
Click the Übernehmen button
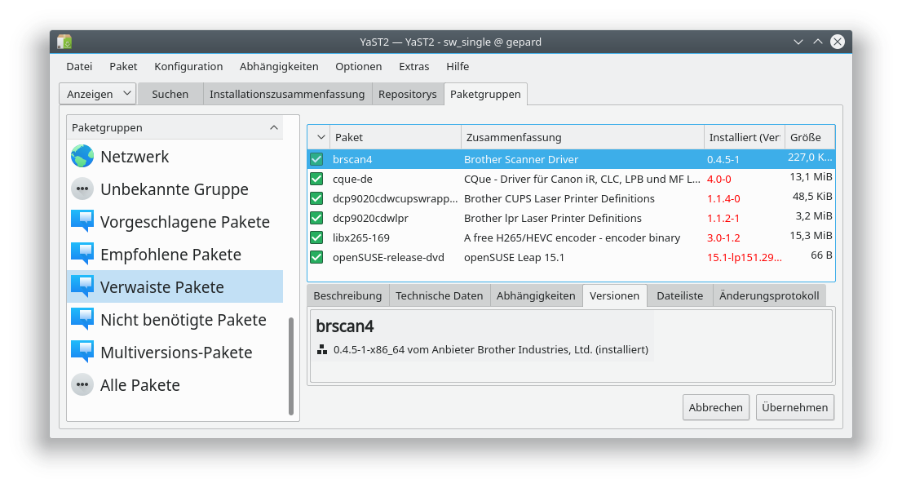(x=795, y=407)
